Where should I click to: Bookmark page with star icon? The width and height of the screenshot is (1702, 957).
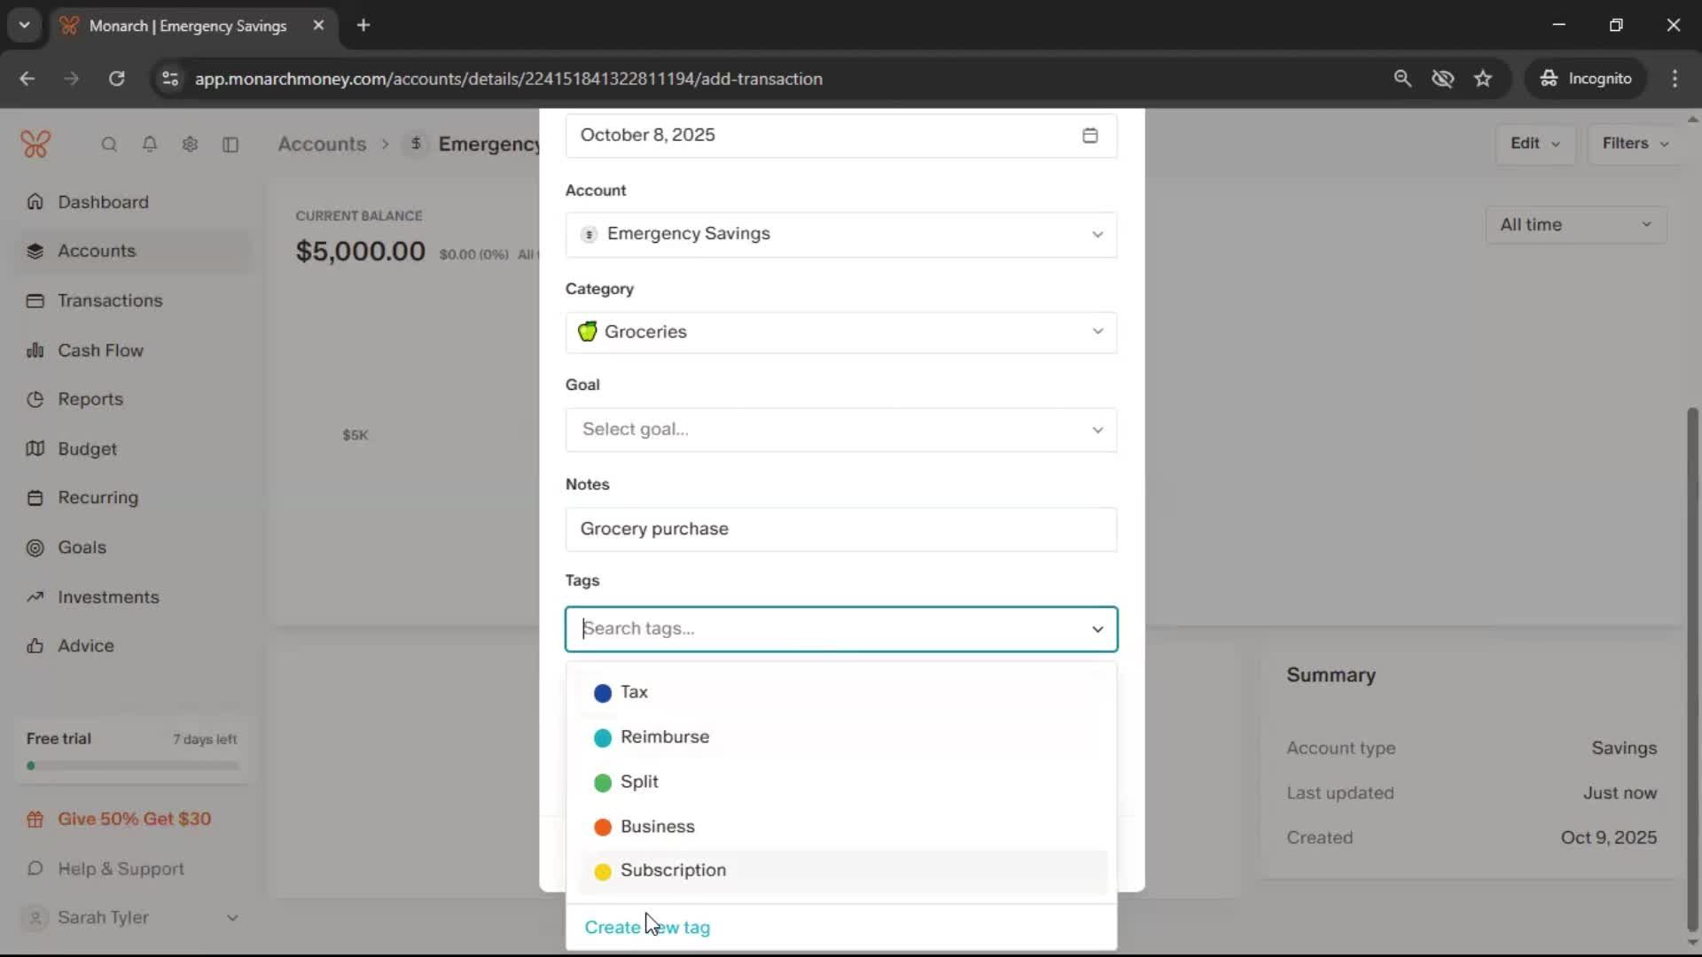pos(1483,79)
